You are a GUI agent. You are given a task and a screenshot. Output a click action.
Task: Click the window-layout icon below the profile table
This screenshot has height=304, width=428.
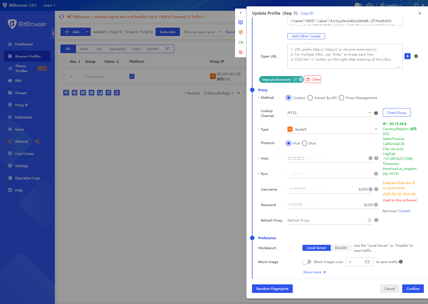click(100, 93)
